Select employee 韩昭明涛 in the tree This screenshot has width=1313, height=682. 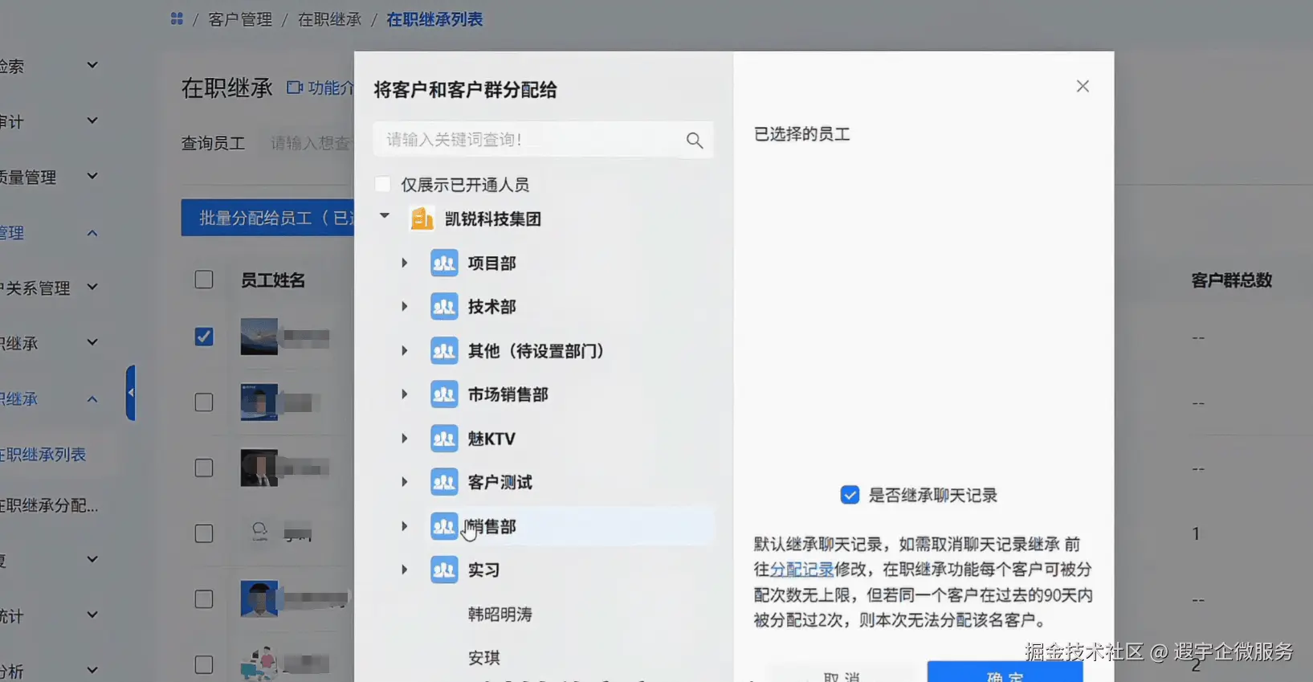[500, 615]
